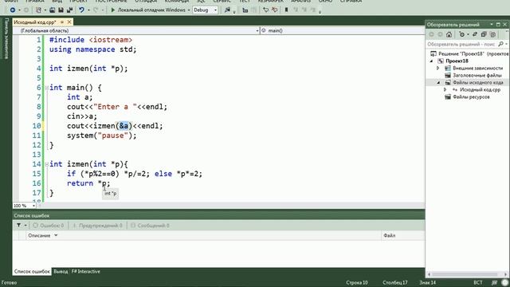Click the Save floppy disk icon

[61, 10]
